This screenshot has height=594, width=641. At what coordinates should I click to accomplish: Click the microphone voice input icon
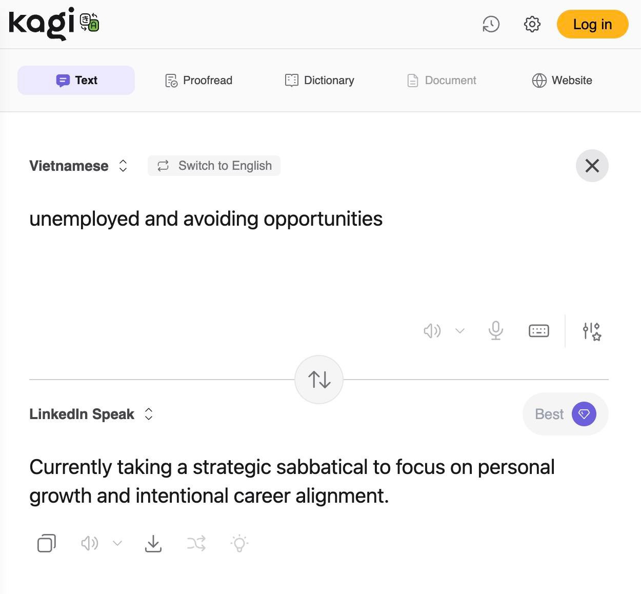click(495, 331)
